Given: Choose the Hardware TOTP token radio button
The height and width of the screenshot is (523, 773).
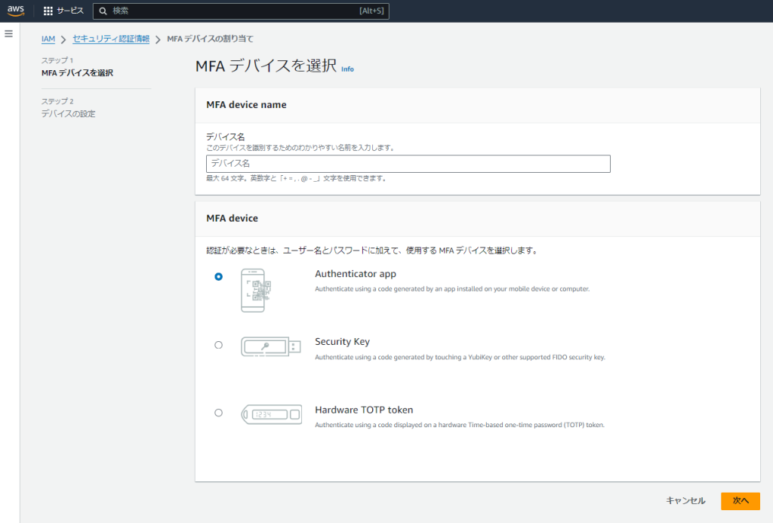Looking at the screenshot, I should tap(219, 413).
